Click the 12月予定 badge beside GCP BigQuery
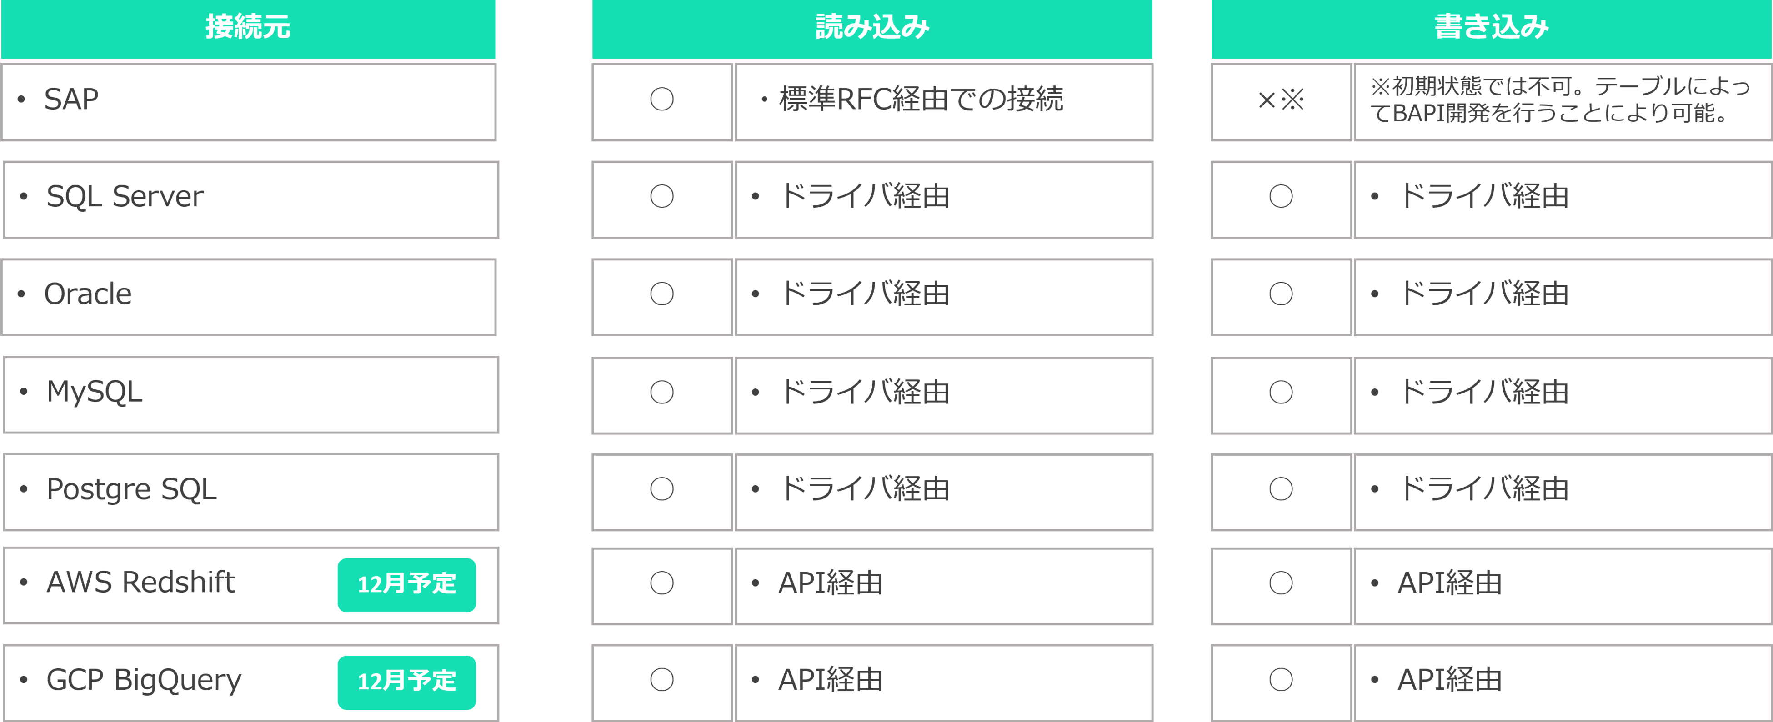This screenshot has height=722, width=1773. pos(406,682)
